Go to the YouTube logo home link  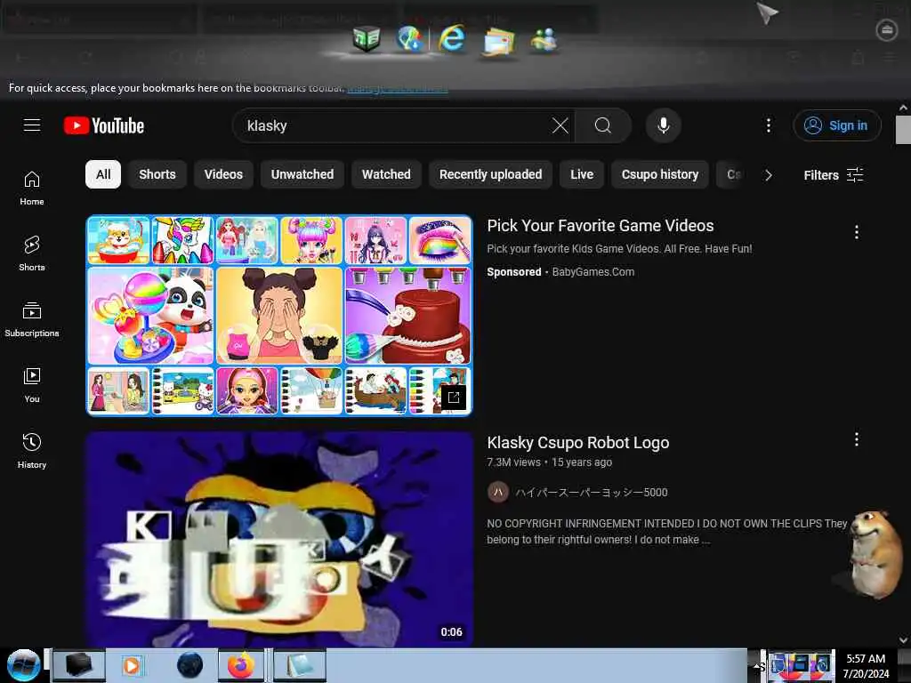[x=104, y=125]
